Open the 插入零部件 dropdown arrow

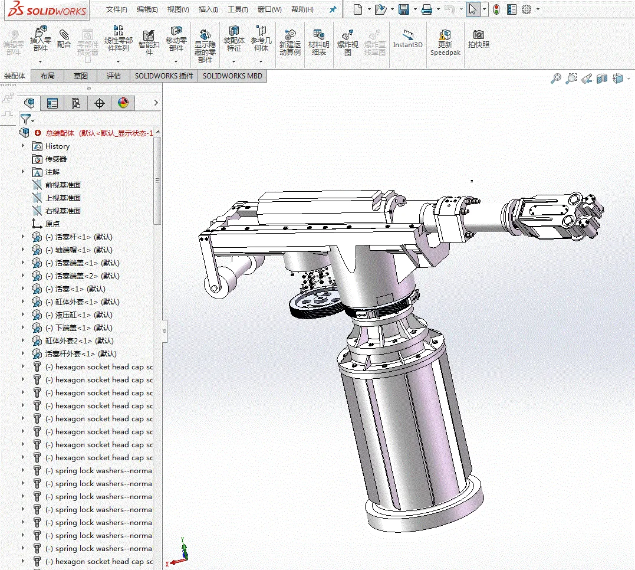pos(41,61)
